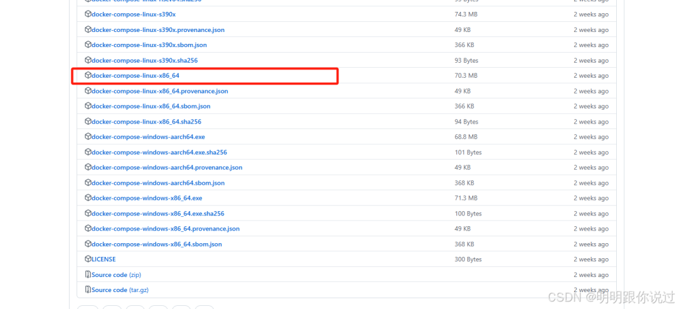Screen dimensions: 677x309
Task: Click the package icon beside docker-compose-linux-s390x
Action: [x=88, y=14]
